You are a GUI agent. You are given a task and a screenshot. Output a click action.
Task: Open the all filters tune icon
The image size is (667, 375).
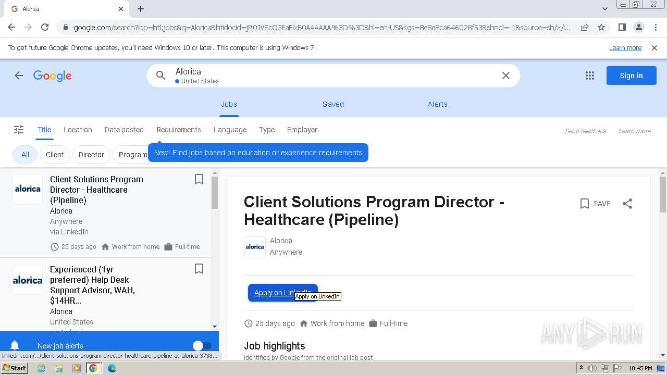tap(19, 130)
